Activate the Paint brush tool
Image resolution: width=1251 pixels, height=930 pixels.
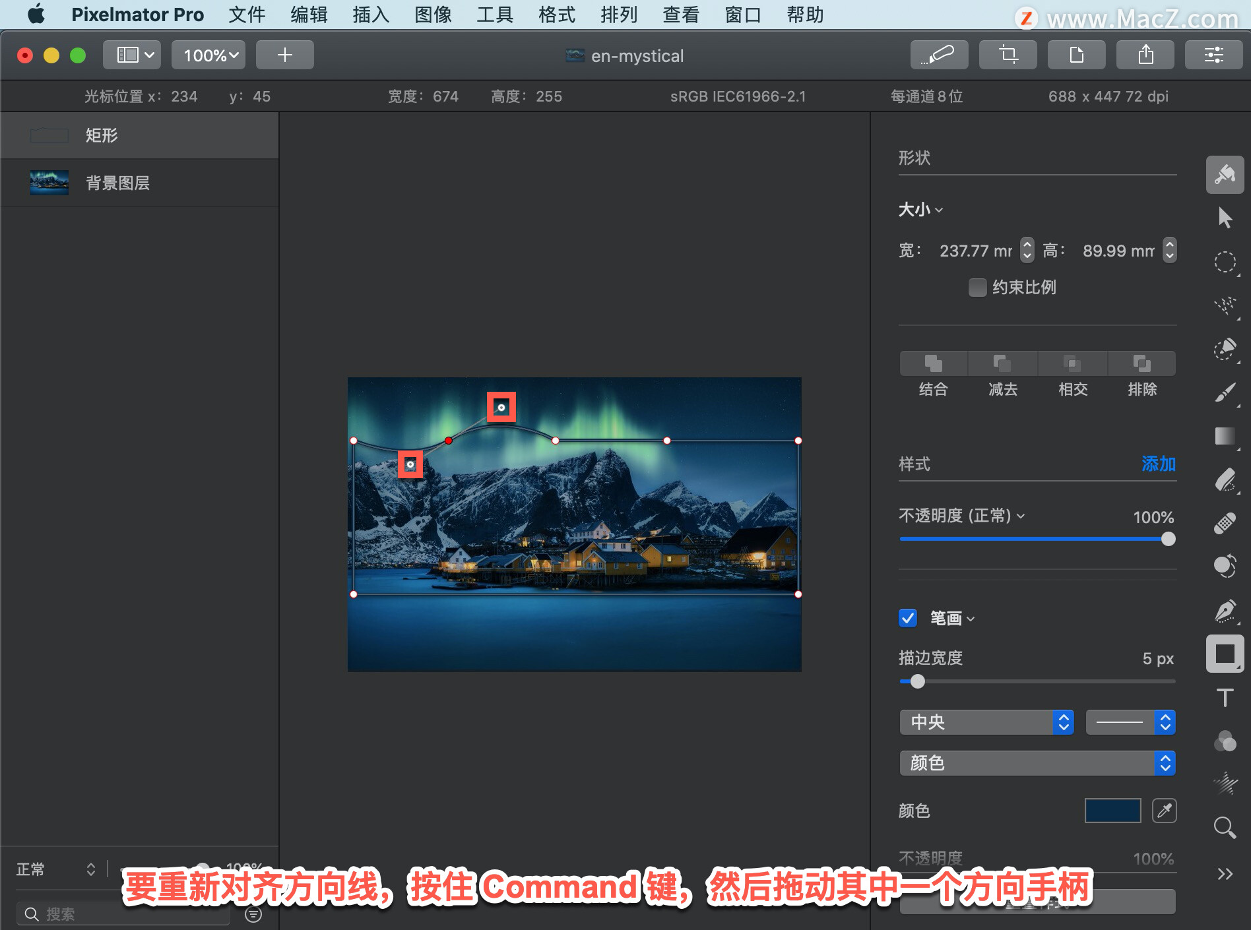pos(1225,393)
